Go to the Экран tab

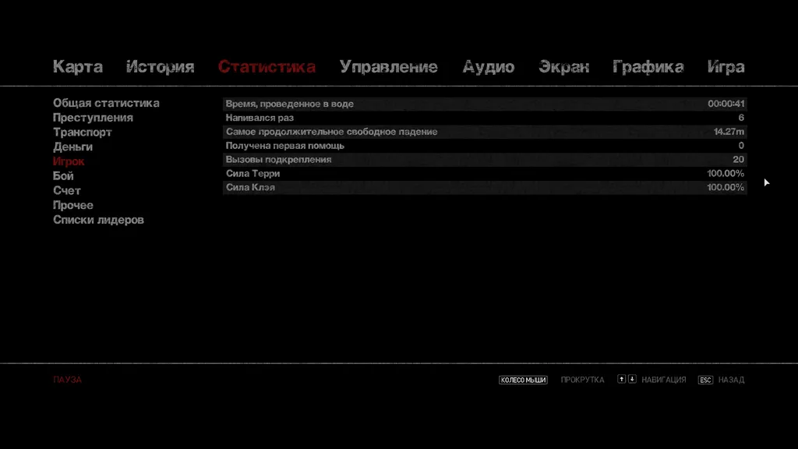coord(563,67)
